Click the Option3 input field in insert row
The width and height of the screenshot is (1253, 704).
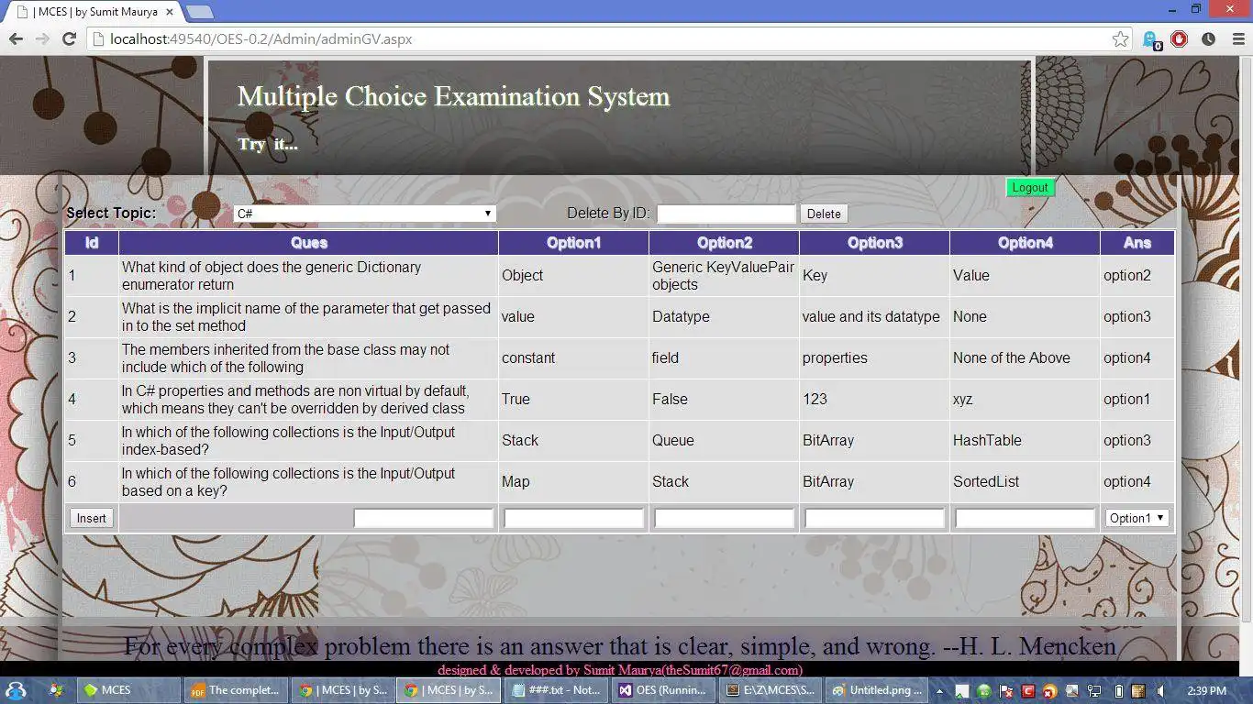tap(874, 519)
